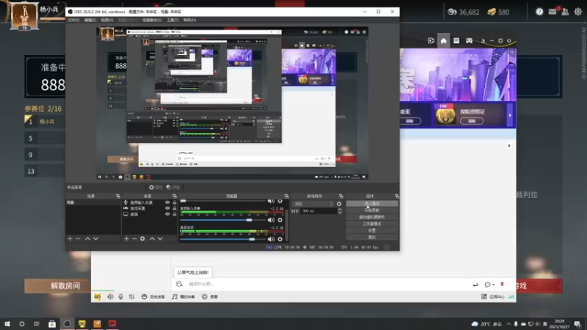
Task: Open gamepad icon in chat client header
Action: (469, 40)
